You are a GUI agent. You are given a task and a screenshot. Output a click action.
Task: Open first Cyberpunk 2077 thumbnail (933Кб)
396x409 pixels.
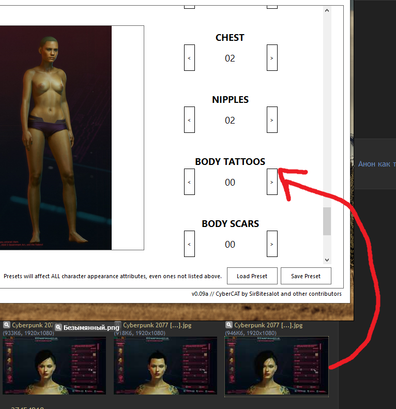[54, 366]
